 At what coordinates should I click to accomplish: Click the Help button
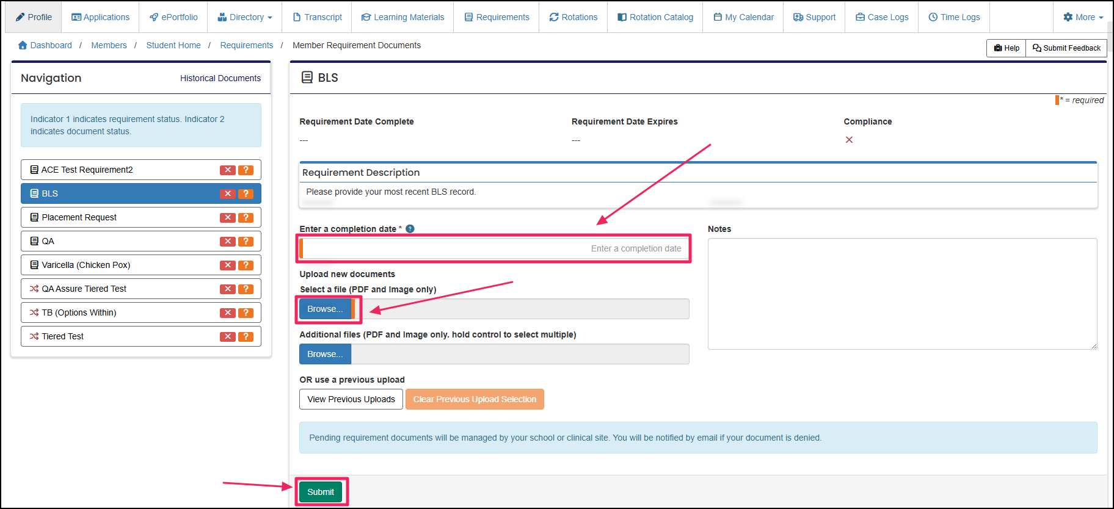click(x=1006, y=48)
